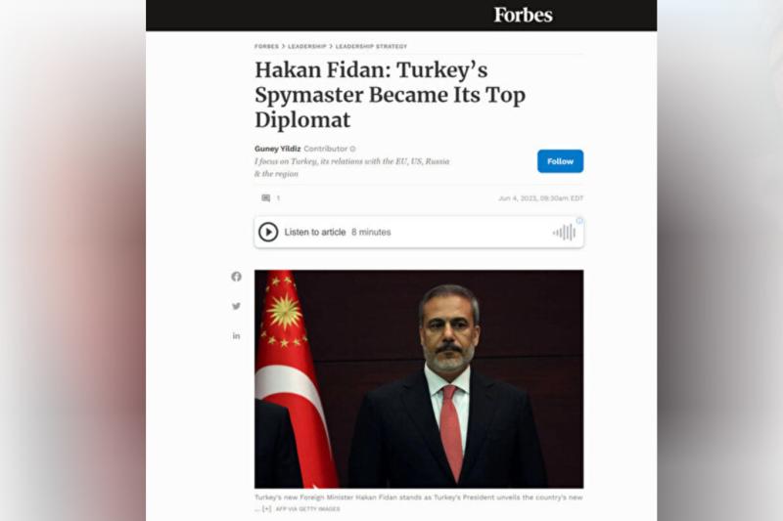783x521 pixels.
Task: Share article via Twitter icon
Action: point(236,306)
